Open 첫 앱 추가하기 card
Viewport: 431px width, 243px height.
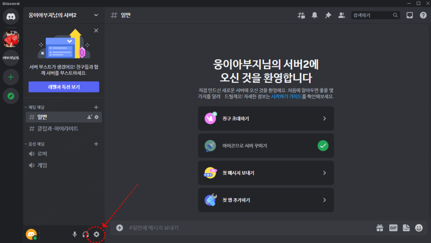tap(266, 200)
